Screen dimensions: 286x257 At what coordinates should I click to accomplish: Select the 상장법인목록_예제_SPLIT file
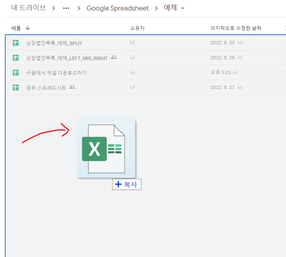pos(54,43)
